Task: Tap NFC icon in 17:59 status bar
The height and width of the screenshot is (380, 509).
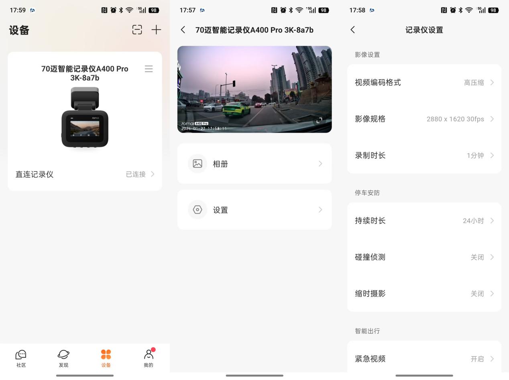Action: [104, 10]
